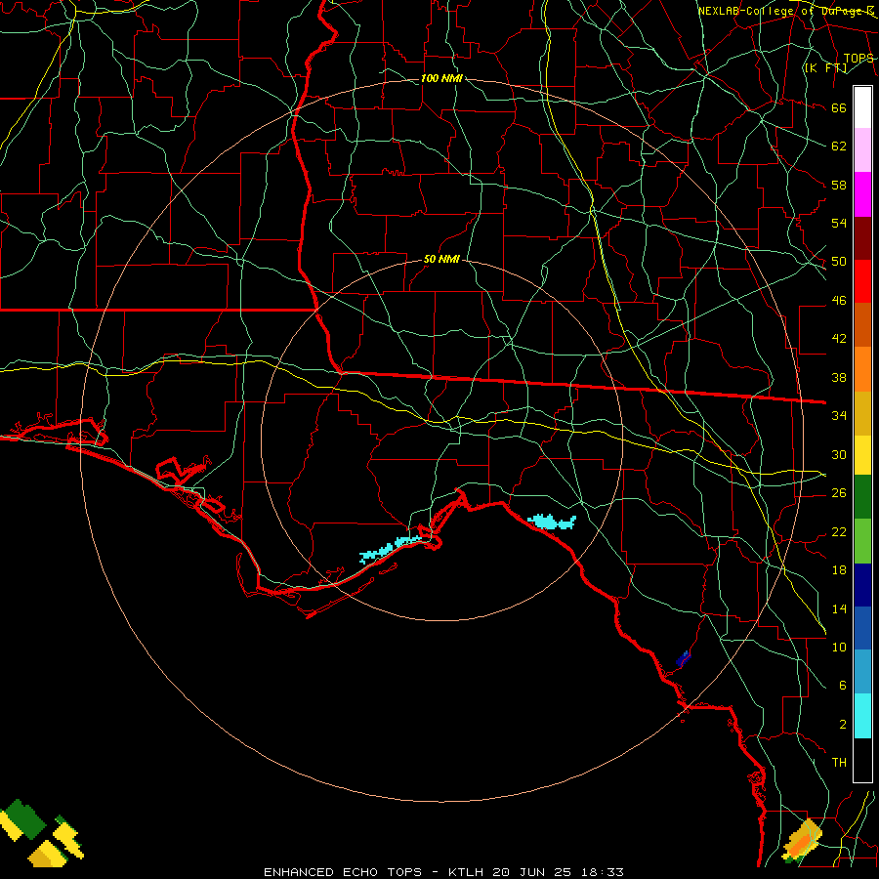The height and width of the screenshot is (879, 879).
Task: Click the small navy blue echo near coastline
Action: coord(683,658)
